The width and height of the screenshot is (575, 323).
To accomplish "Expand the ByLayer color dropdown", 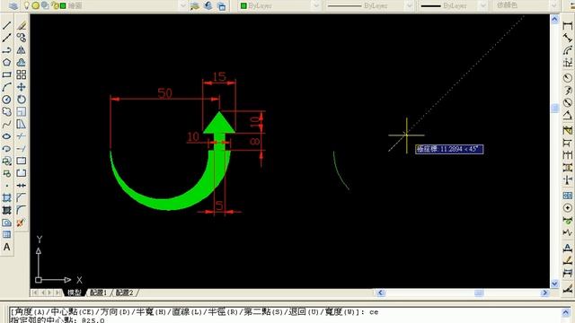I will 316,5.
